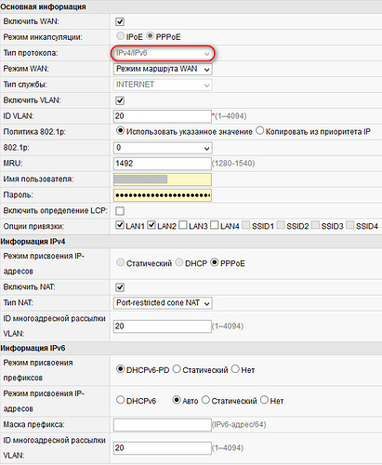Expand the 802.1p value dropdown
The width and height of the screenshot is (382, 465).
click(163, 148)
